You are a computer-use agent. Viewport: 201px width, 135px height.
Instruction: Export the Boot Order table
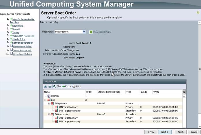67,86
